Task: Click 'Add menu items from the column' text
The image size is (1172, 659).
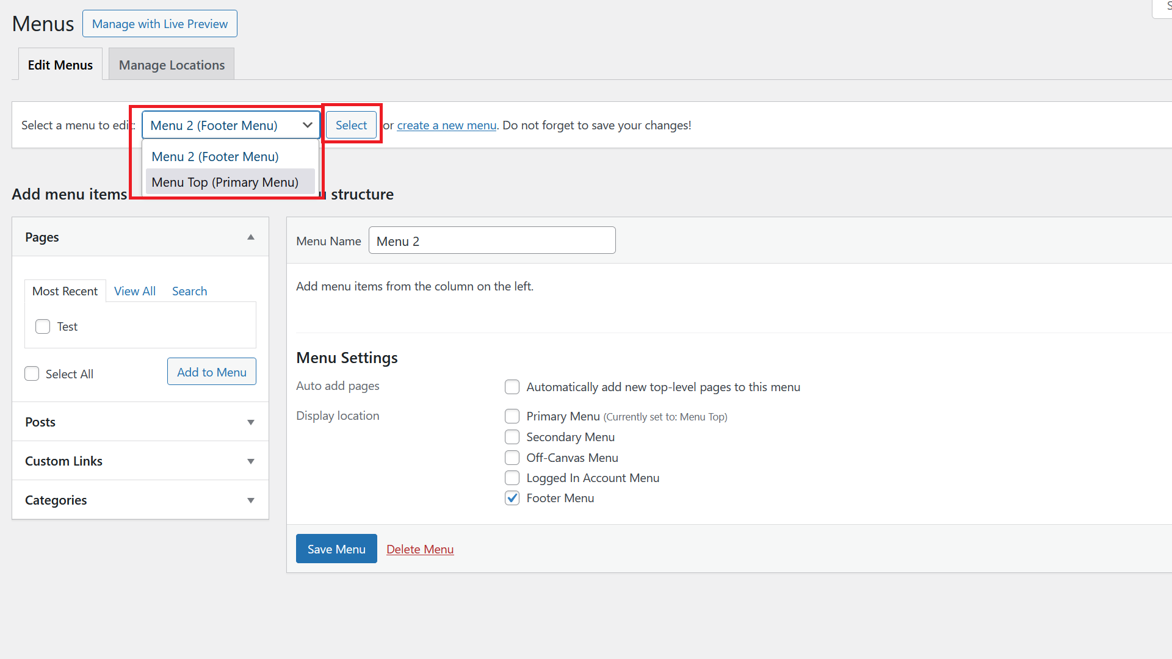Action: (x=414, y=286)
